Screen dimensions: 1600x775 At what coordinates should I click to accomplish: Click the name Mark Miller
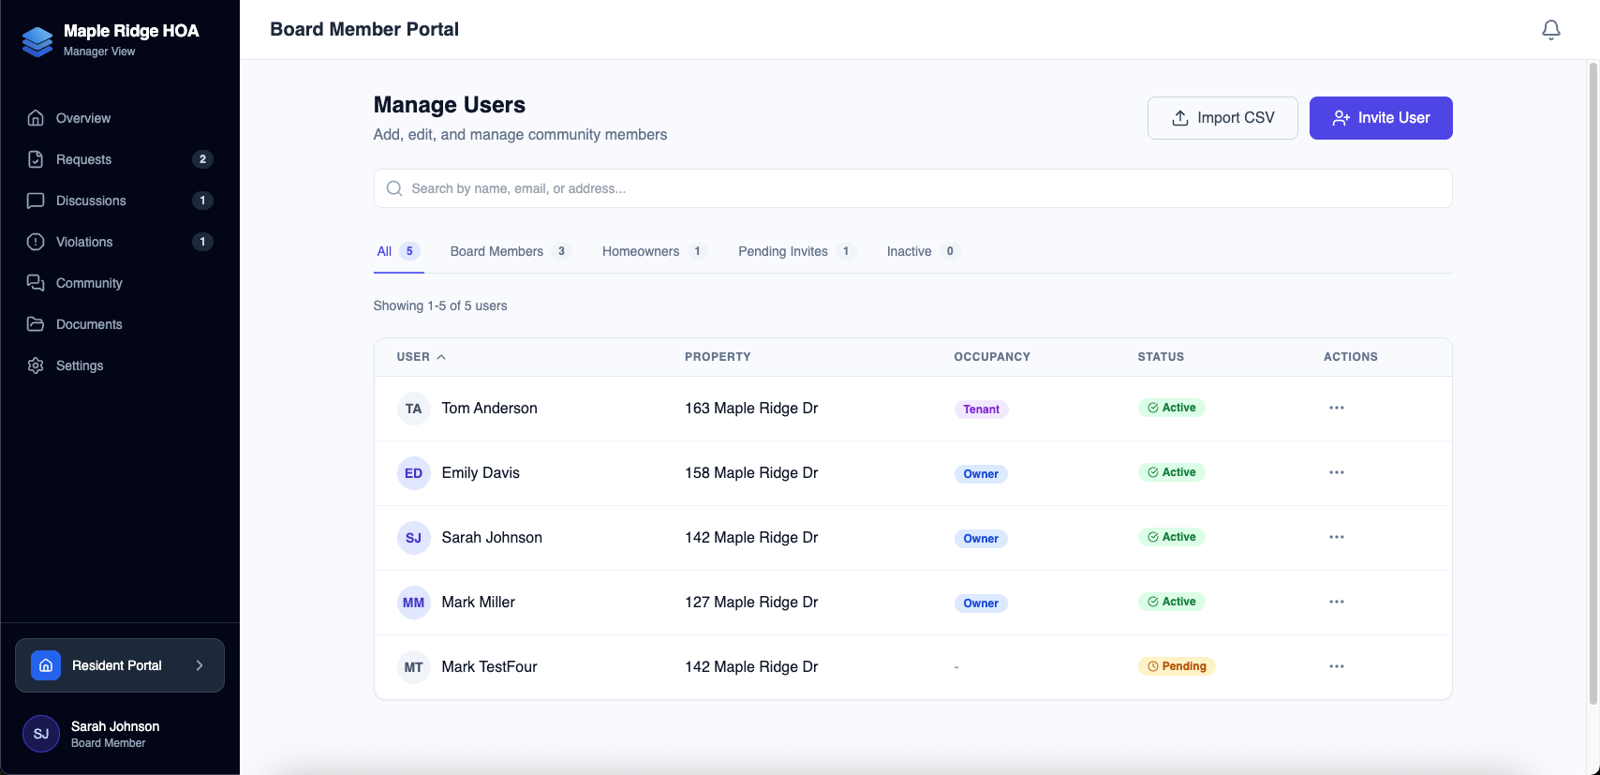tap(479, 603)
